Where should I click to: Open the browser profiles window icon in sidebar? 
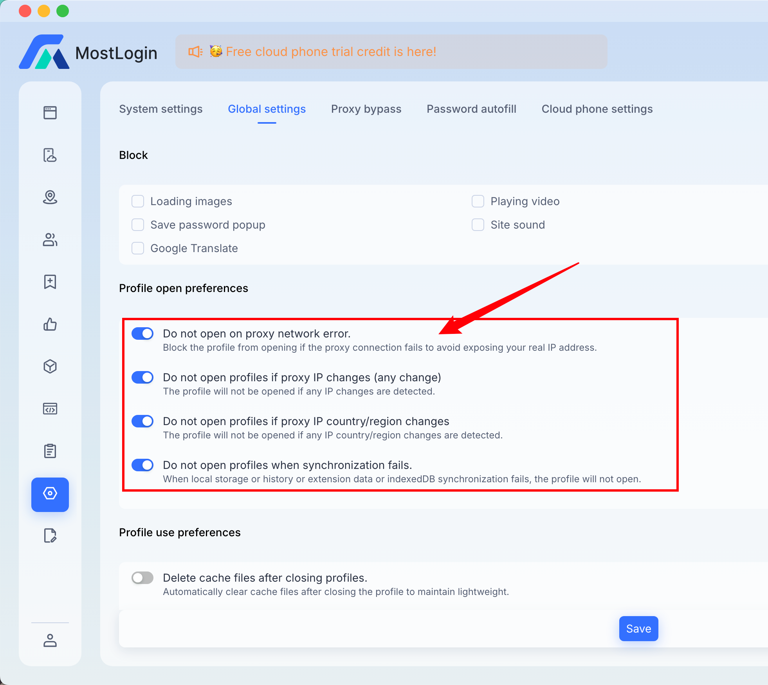[x=50, y=113]
